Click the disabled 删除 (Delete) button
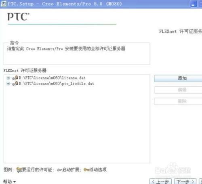The height and width of the screenshot is (184, 202). [x=178, y=101]
